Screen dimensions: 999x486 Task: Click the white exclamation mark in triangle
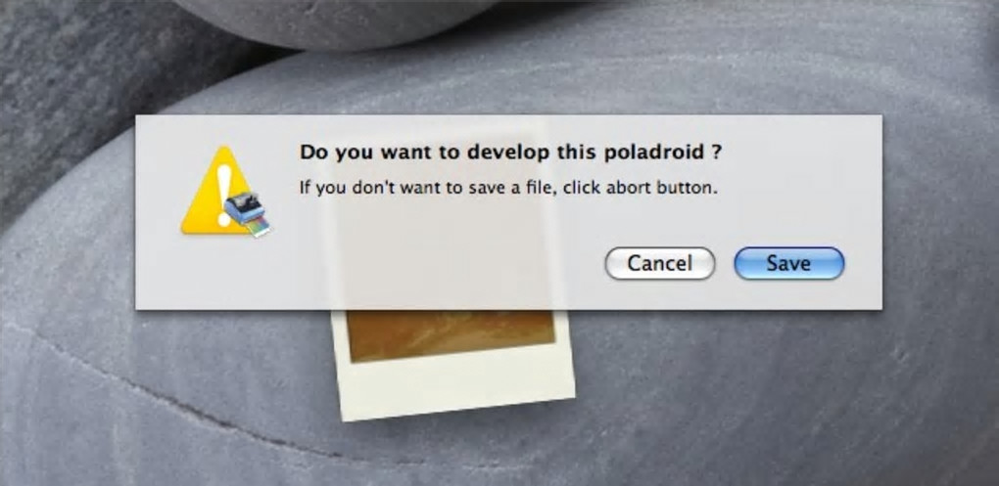click(223, 196)
